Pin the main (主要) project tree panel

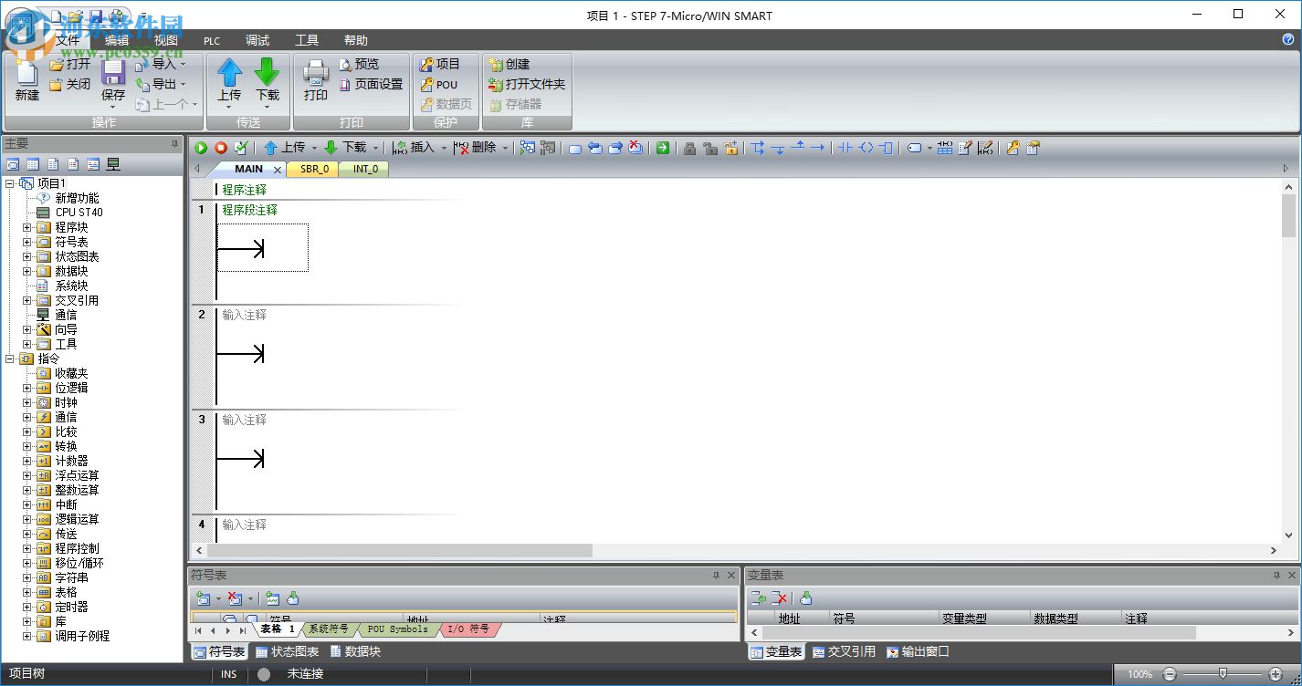point(174,144)
